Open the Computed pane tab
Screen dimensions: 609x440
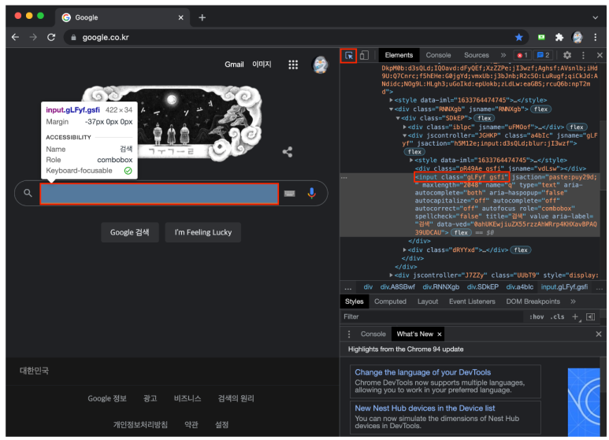(390, 301)
